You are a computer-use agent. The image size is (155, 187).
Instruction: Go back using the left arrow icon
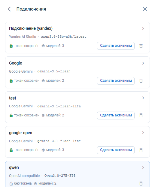click(10, 9)
